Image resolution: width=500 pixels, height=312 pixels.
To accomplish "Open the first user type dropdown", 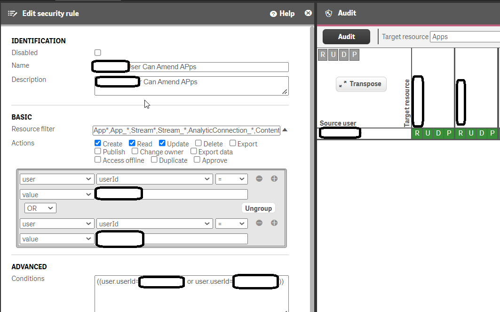I will click(x=56, y=179).
